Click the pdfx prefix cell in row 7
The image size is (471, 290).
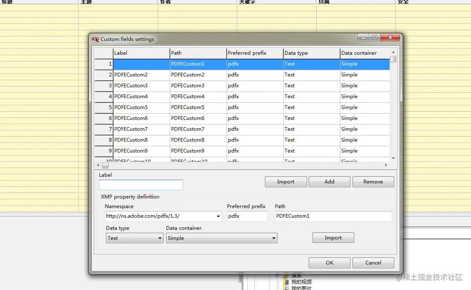pyautogui.click(x=255, y=129)
